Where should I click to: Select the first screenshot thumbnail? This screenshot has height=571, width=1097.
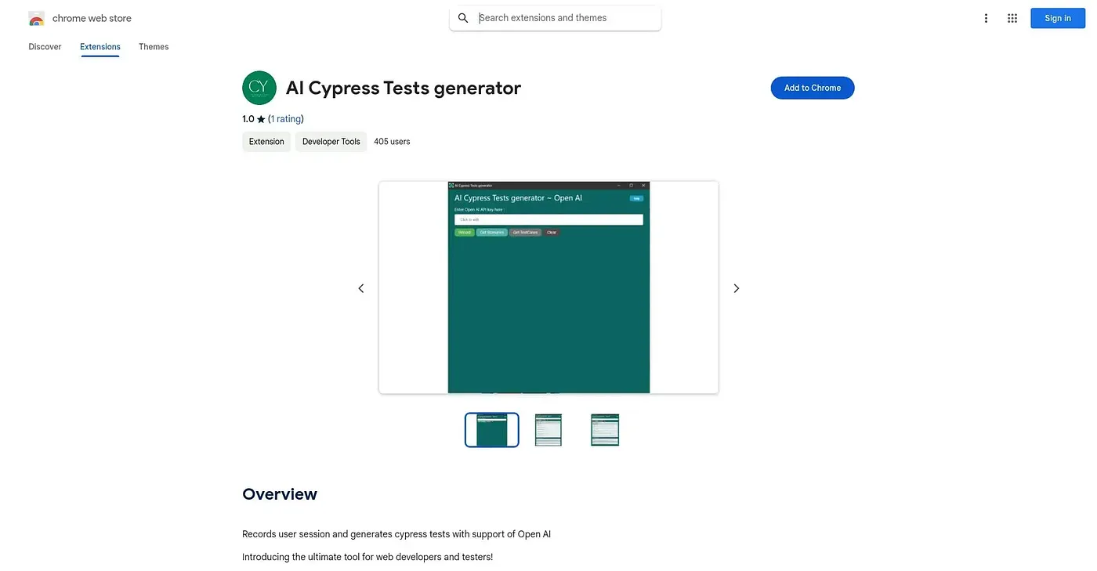point(492,430)
